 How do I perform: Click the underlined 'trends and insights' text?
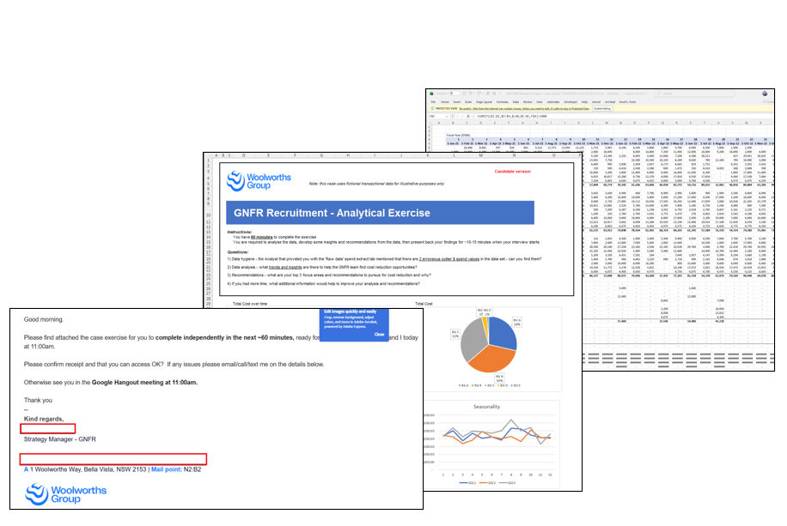click(x=285, y=267)
